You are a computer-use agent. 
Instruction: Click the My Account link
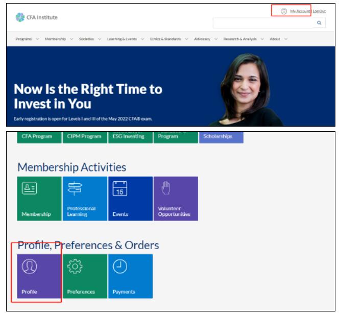300,11
